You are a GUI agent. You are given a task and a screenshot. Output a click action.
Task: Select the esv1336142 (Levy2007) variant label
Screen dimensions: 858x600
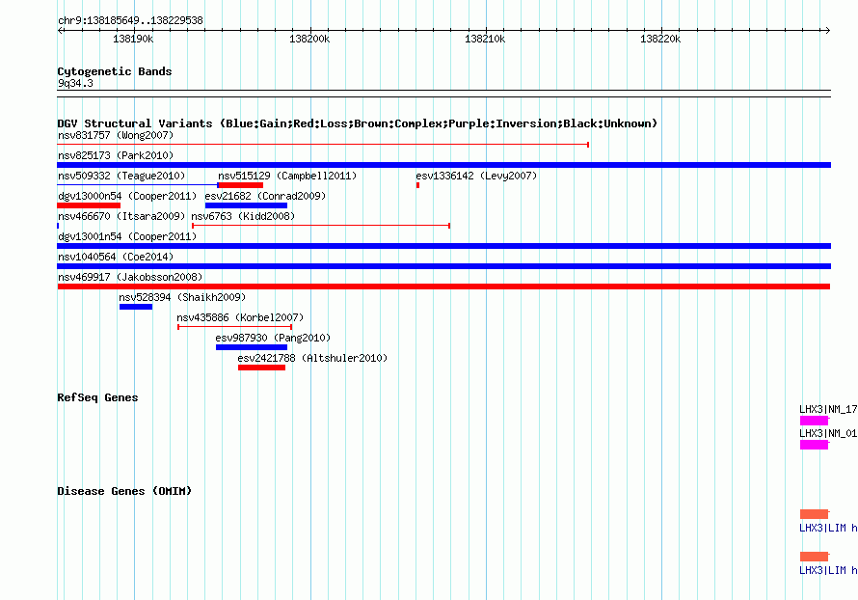pos(476,176)
